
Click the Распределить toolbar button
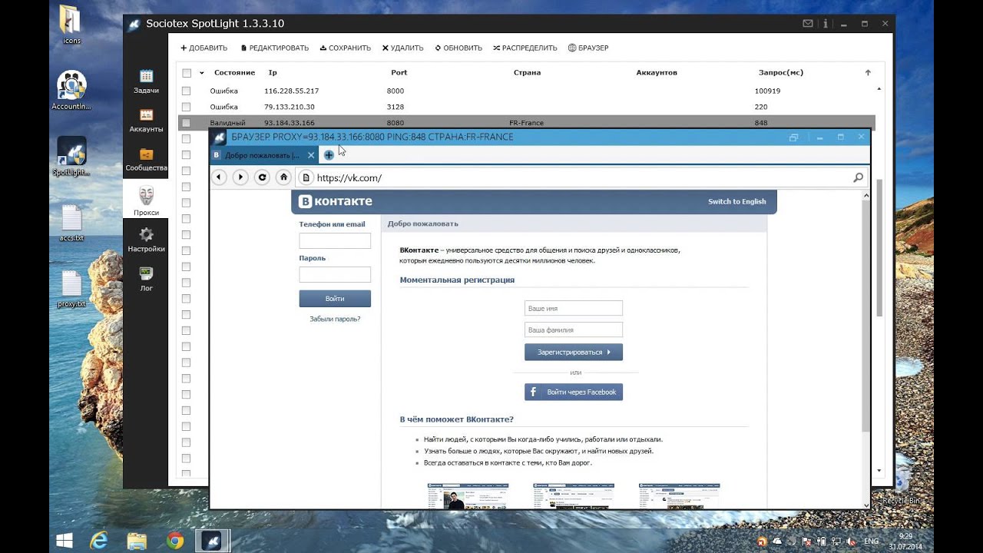525,48
